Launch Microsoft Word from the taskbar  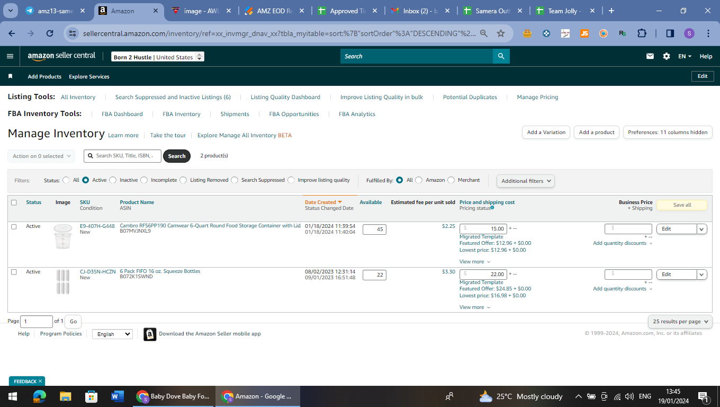click(117, 396)
